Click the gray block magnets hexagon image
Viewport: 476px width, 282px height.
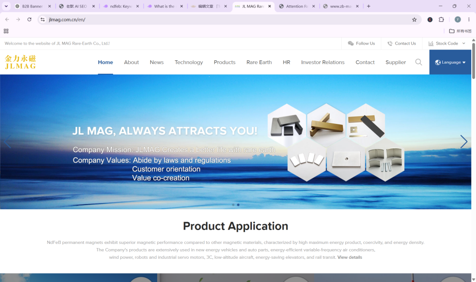[x=286, y=125]
